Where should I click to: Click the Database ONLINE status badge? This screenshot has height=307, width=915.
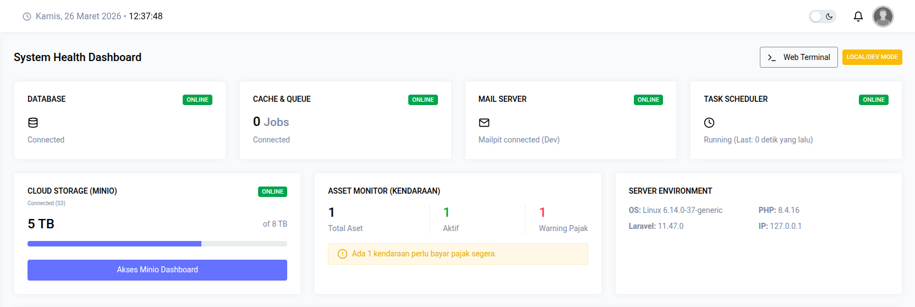[197, 100]
